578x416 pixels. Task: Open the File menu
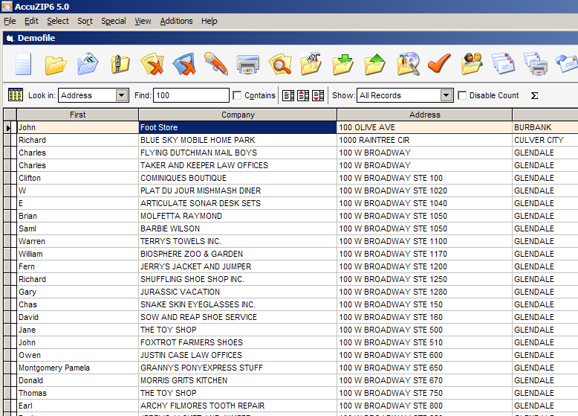(x=10, y=21)
